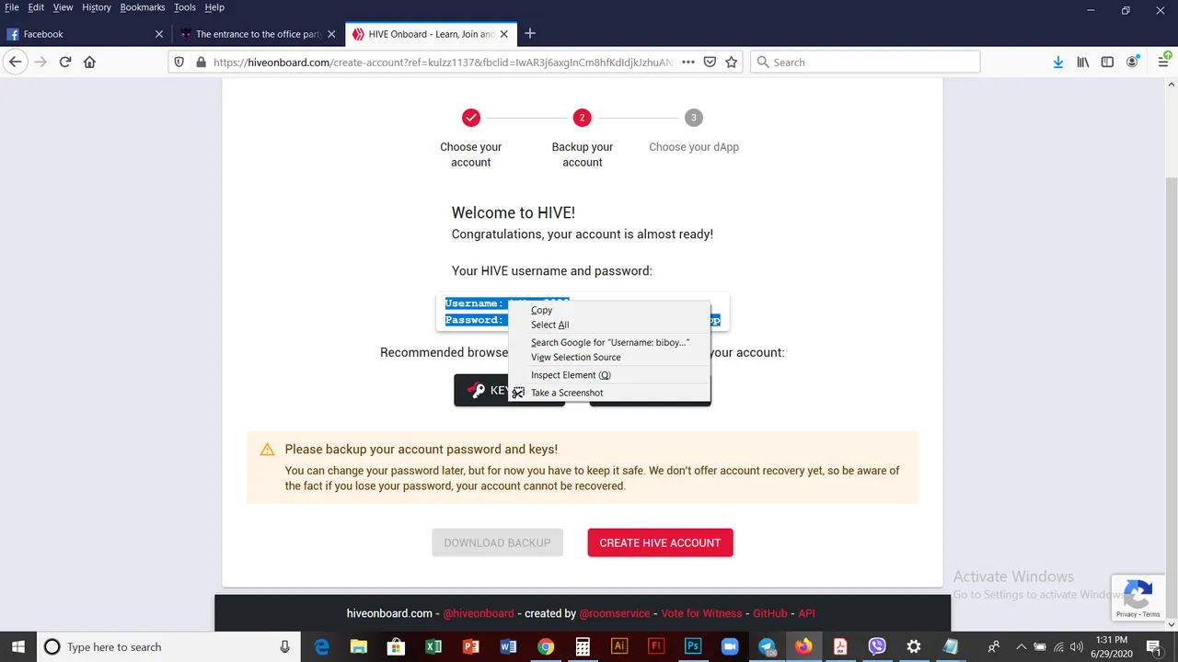Screen dimensions: 1178x662
Task: Open the GitHub footer link
Action: [x=770, y=613]
